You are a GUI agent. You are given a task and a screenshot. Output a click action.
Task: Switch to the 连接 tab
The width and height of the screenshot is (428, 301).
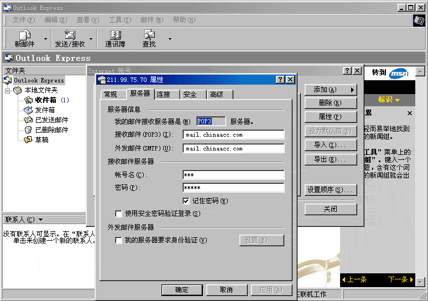[x=167, y=95]
